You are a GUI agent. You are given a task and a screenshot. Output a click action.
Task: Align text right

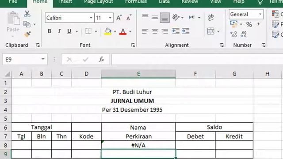pyautogui.click(x=164, y=31)
